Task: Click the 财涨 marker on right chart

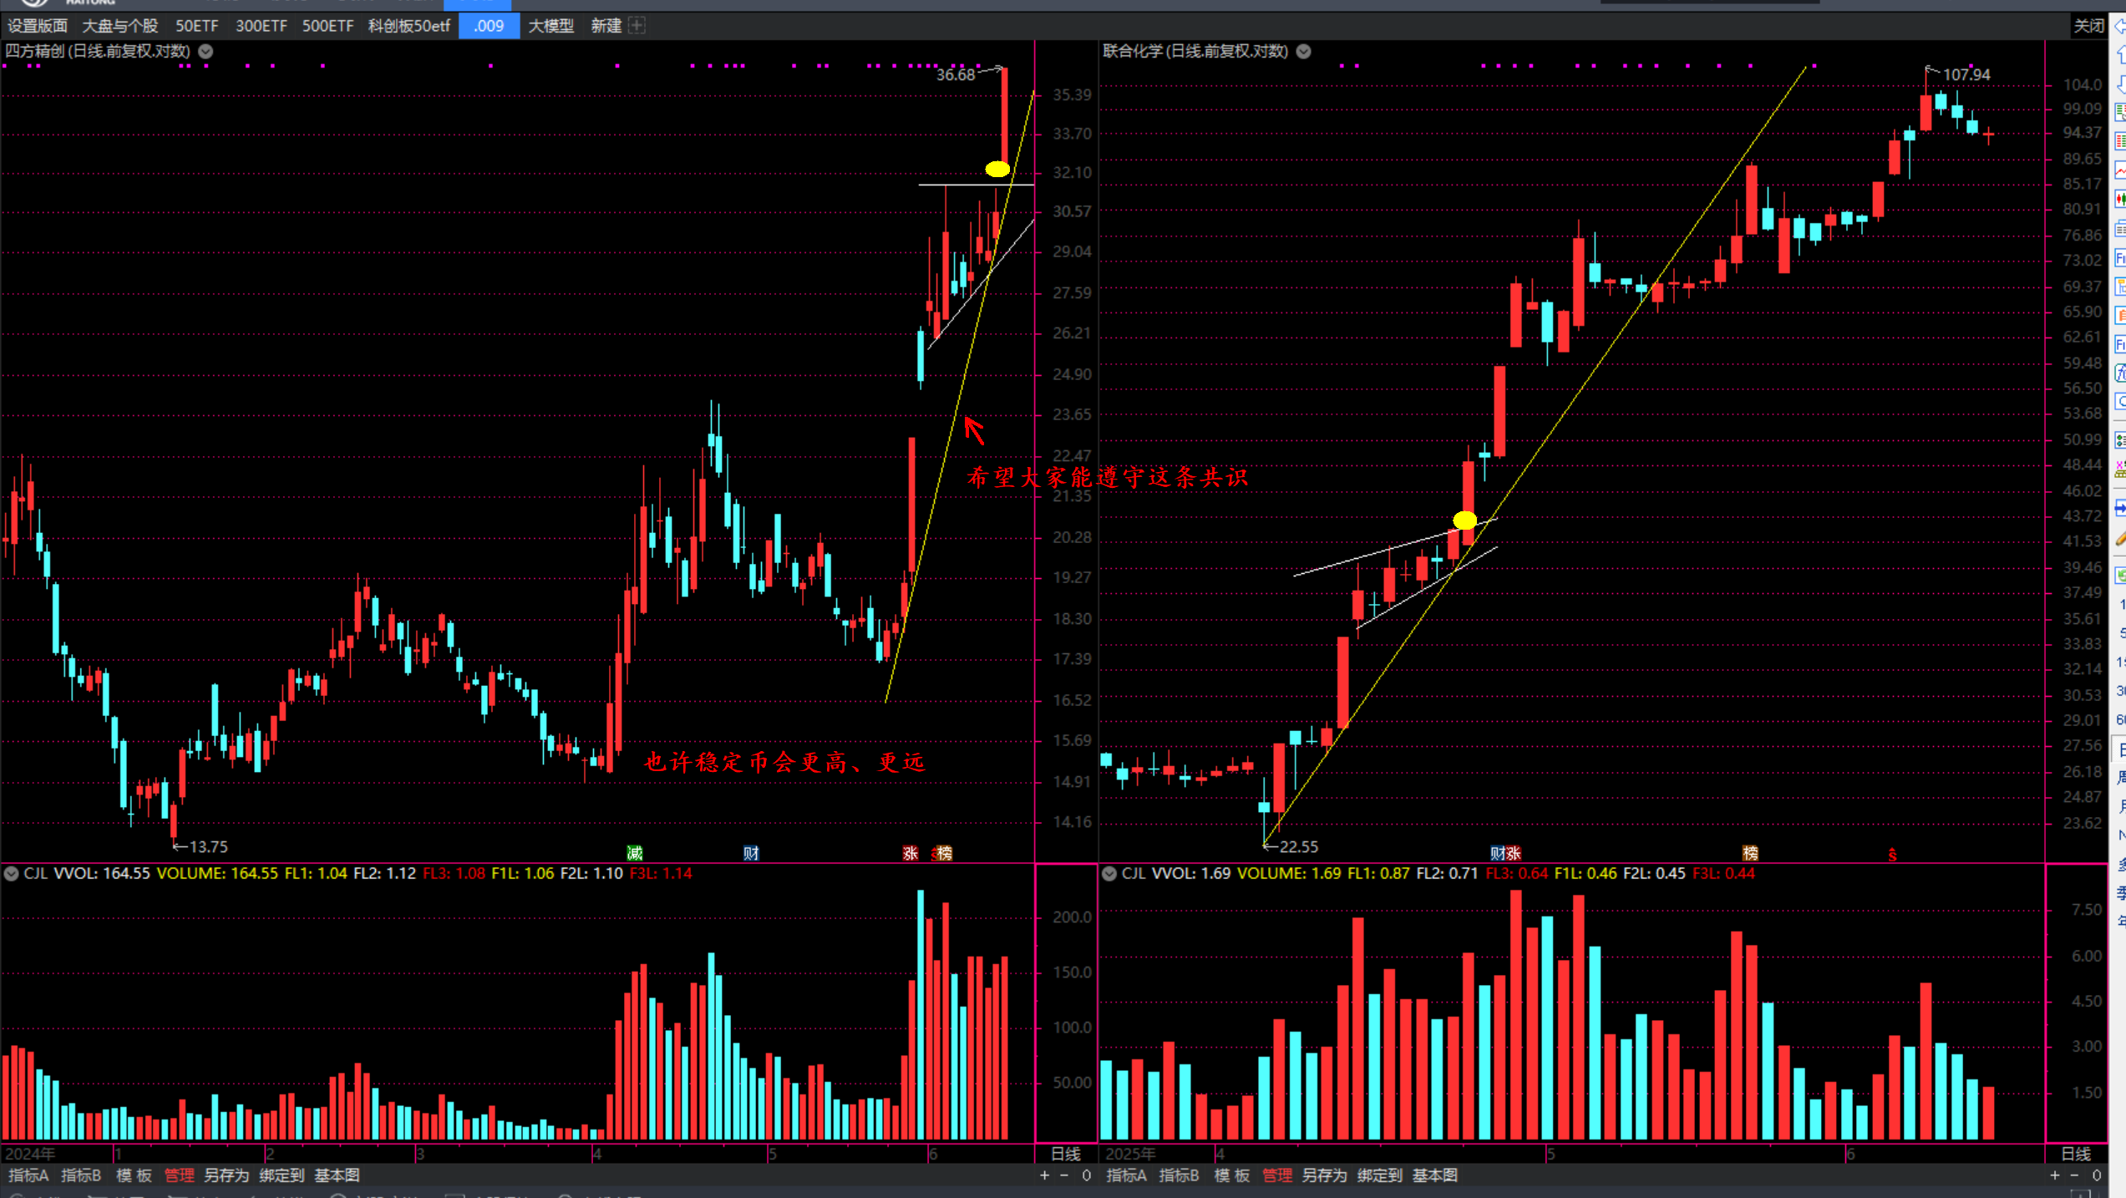Action: click(1506, 853)
